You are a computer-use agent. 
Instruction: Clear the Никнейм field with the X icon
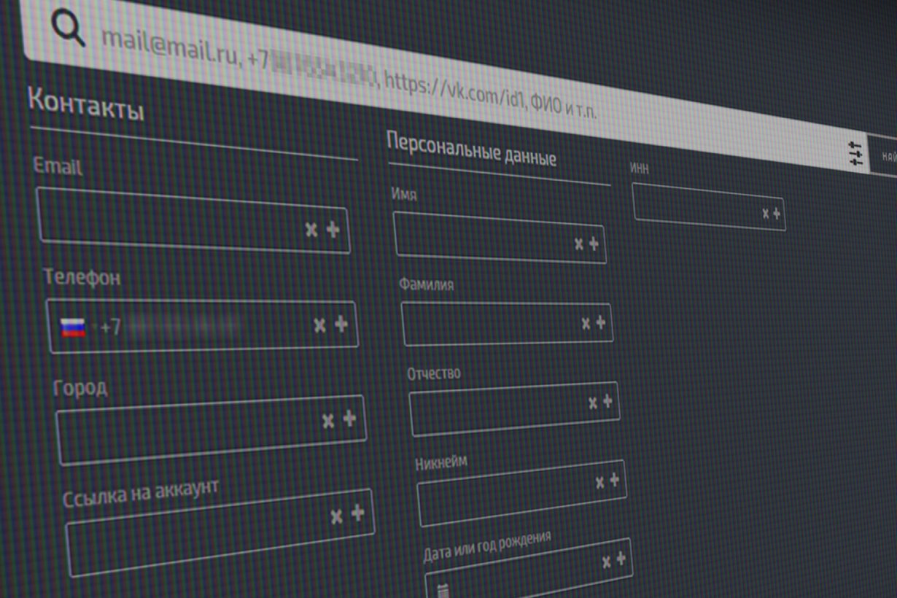click(x=599, y=481)
